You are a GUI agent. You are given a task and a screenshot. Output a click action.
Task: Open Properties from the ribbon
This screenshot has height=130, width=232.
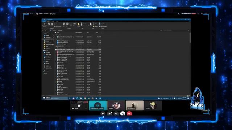[90, 25]
